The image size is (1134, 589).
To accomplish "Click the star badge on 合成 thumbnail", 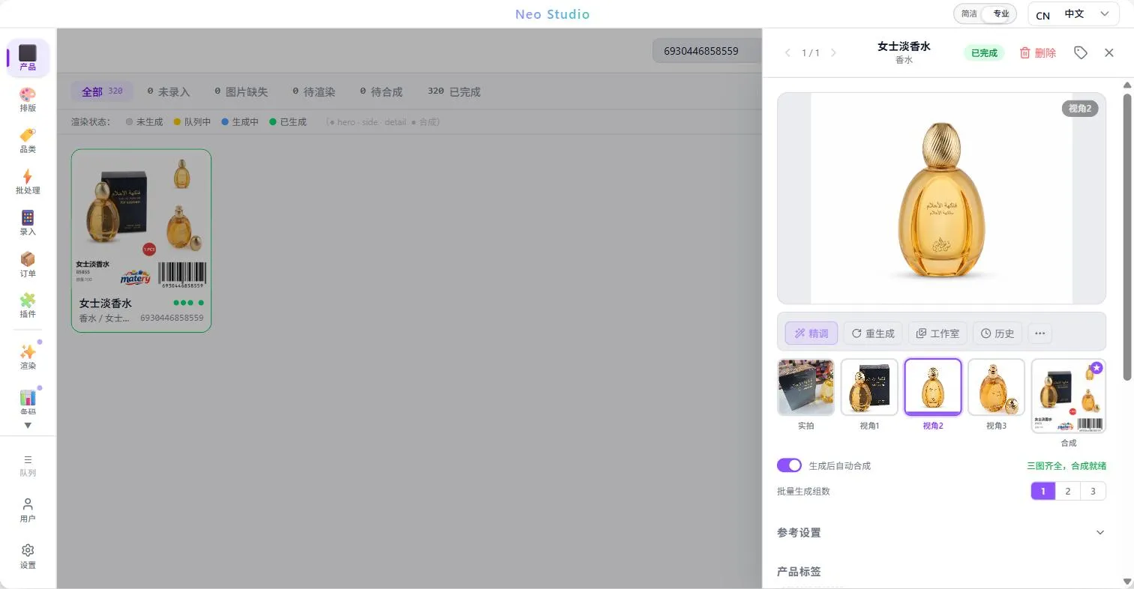I will [1096, 368].
